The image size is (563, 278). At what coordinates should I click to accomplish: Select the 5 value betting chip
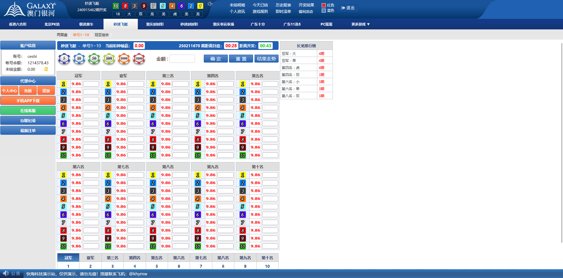(x=64, y=58)
